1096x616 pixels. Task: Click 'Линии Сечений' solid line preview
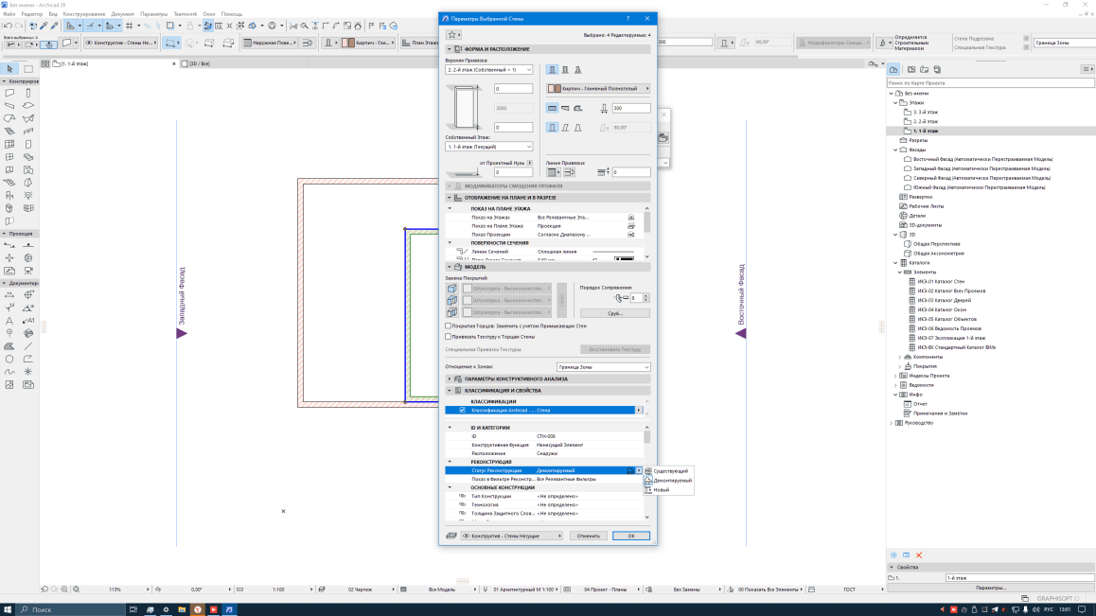coord(613,252)
